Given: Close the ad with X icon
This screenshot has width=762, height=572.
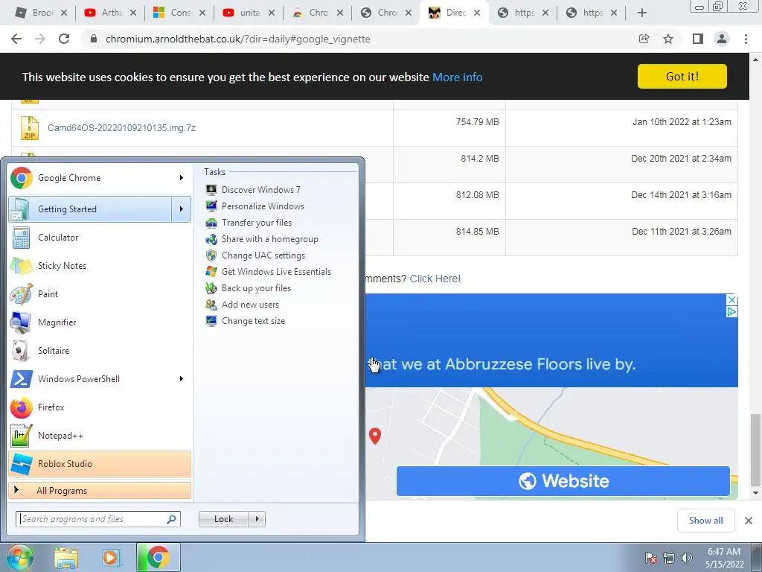Looking at the screenshot, I should tap(731, 300).
